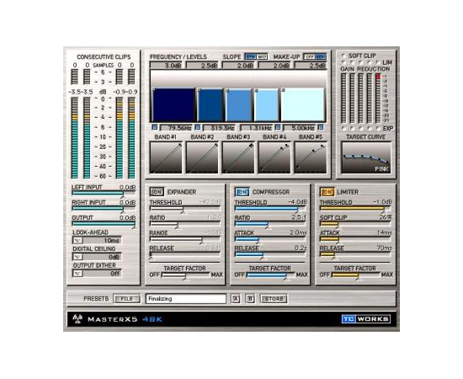
Task: Click the TC Works logo
Action: [x=366, y=319]
